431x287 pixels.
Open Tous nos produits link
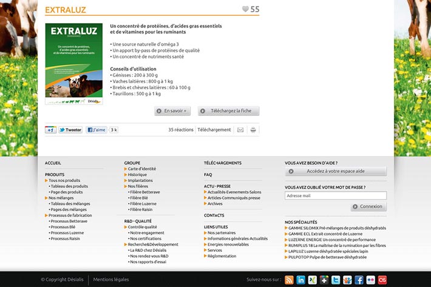[64, 180]
